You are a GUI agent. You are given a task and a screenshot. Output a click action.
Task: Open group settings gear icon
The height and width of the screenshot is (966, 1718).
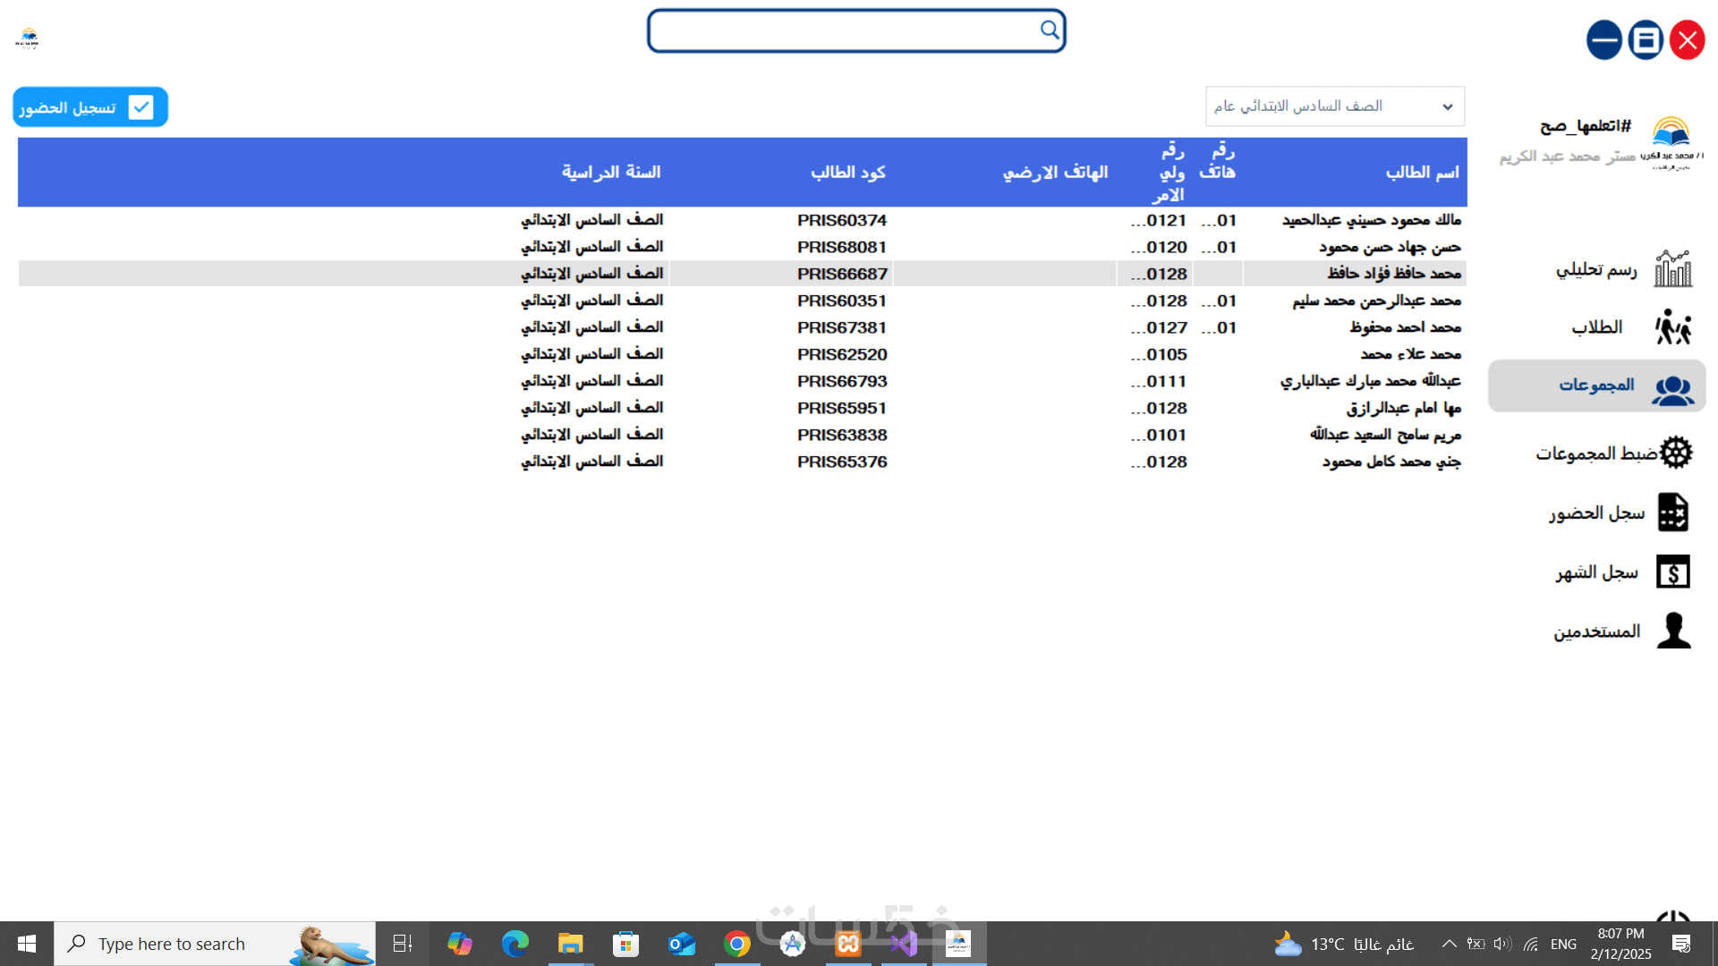[x=1676, y=453]
